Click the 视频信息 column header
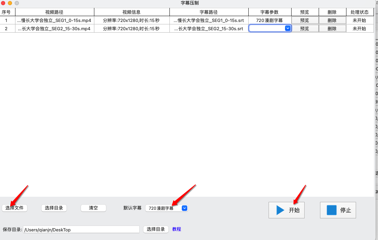Screen dimensions: 378x240 pyautogui.click(x=132, y=12)
